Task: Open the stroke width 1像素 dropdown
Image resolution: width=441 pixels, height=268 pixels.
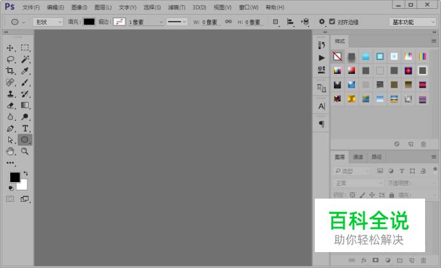Action: click(146, 22)
